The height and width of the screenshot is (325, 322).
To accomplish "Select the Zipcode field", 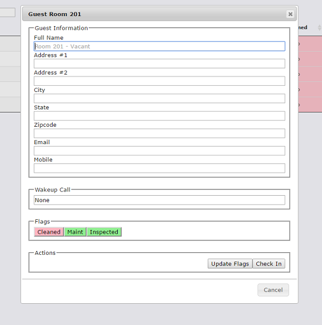I will (x=159, y=133).
